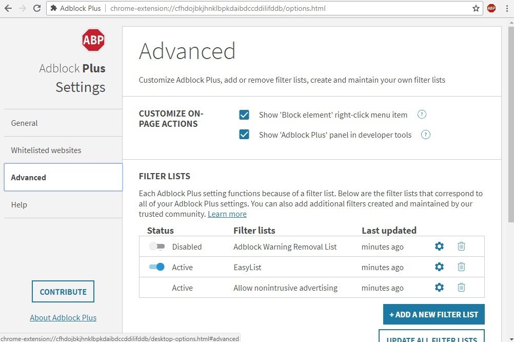Image resolution: width=514 pixels, height=342 pixels.
Task: Delete the Allow nonintrusive advertising list
Action: point(461,288)
